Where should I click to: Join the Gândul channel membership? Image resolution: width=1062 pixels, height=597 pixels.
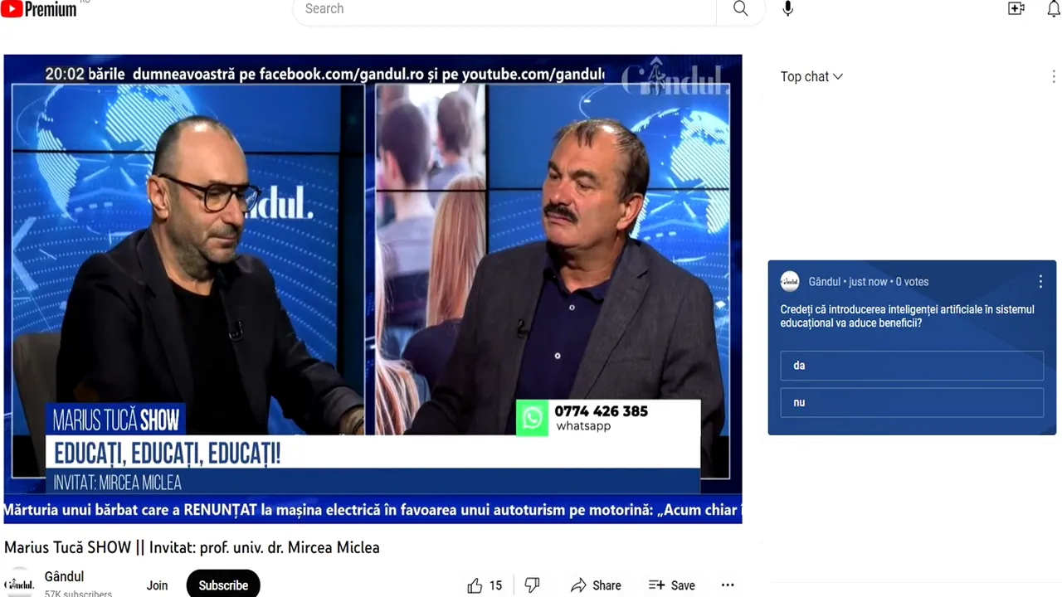coord(157,585)
